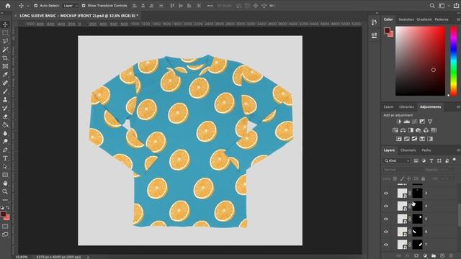Switch to Patterns tab
The image size is (461, 259).
click(x=442, y=19)
